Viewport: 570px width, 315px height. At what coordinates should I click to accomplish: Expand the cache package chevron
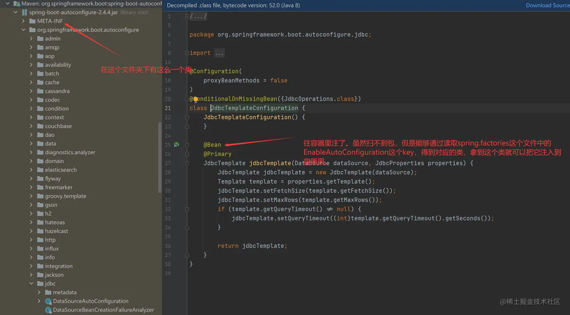(31, 82)
